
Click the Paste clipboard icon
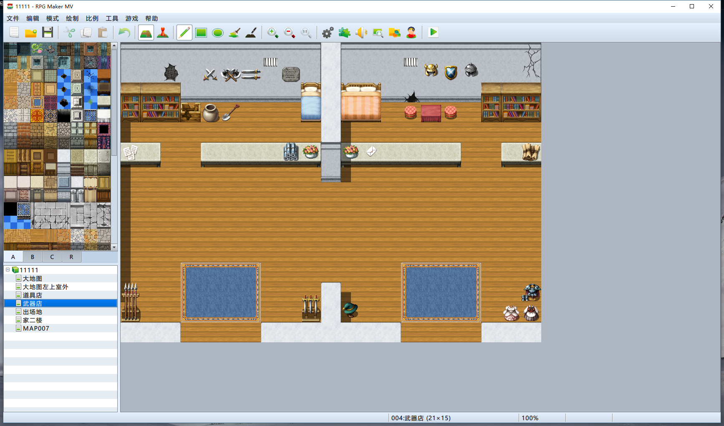[103, 32]
